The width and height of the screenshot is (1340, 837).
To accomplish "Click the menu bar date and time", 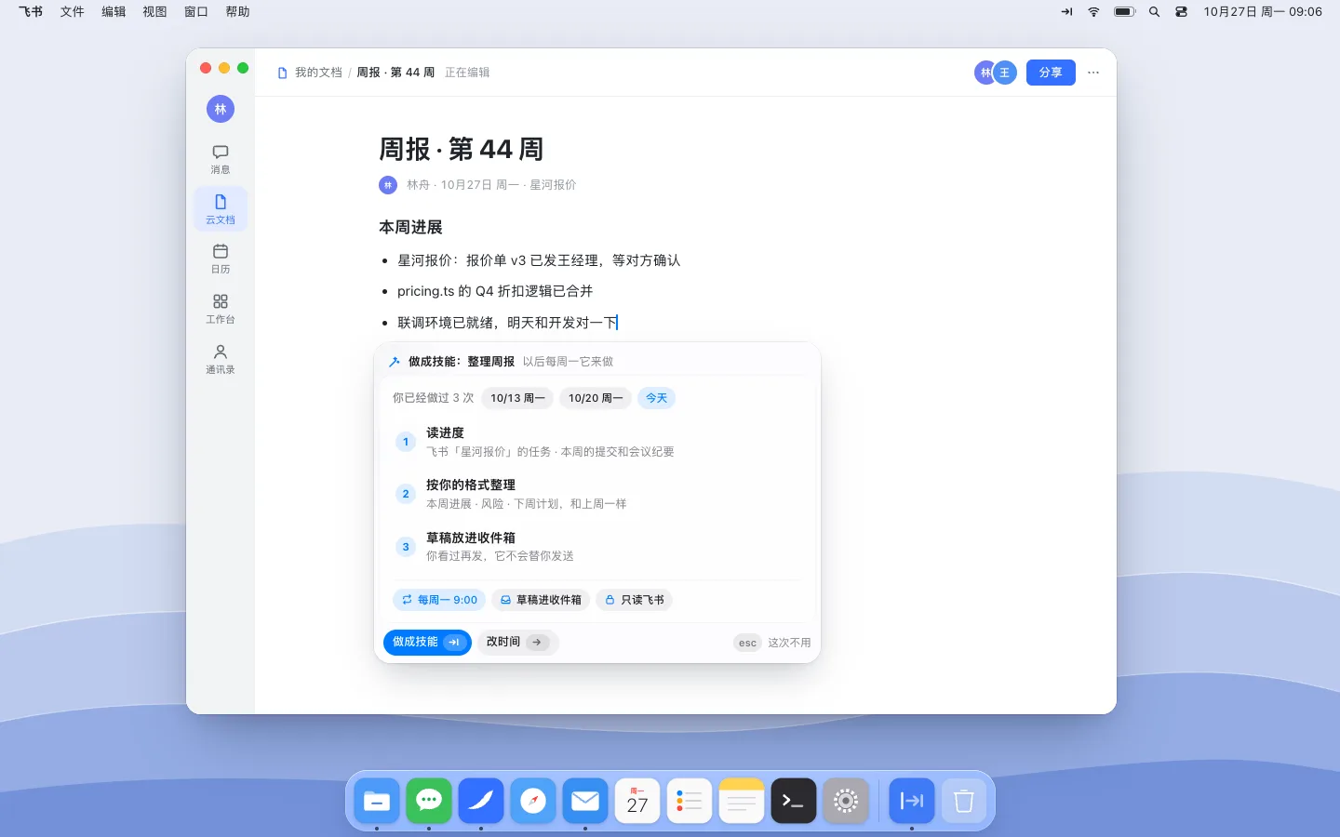I will click(1263, 12).
